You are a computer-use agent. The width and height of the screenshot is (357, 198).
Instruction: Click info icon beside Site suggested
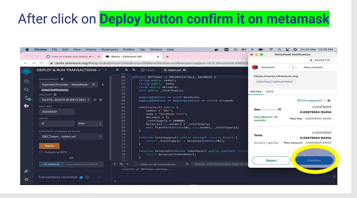point(329,101)
